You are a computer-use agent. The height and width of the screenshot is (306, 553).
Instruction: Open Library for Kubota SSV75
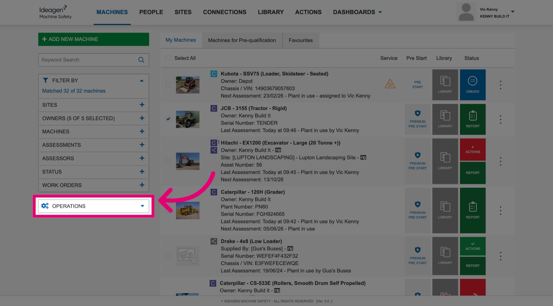pyautogui.click(x=445, y=85)
